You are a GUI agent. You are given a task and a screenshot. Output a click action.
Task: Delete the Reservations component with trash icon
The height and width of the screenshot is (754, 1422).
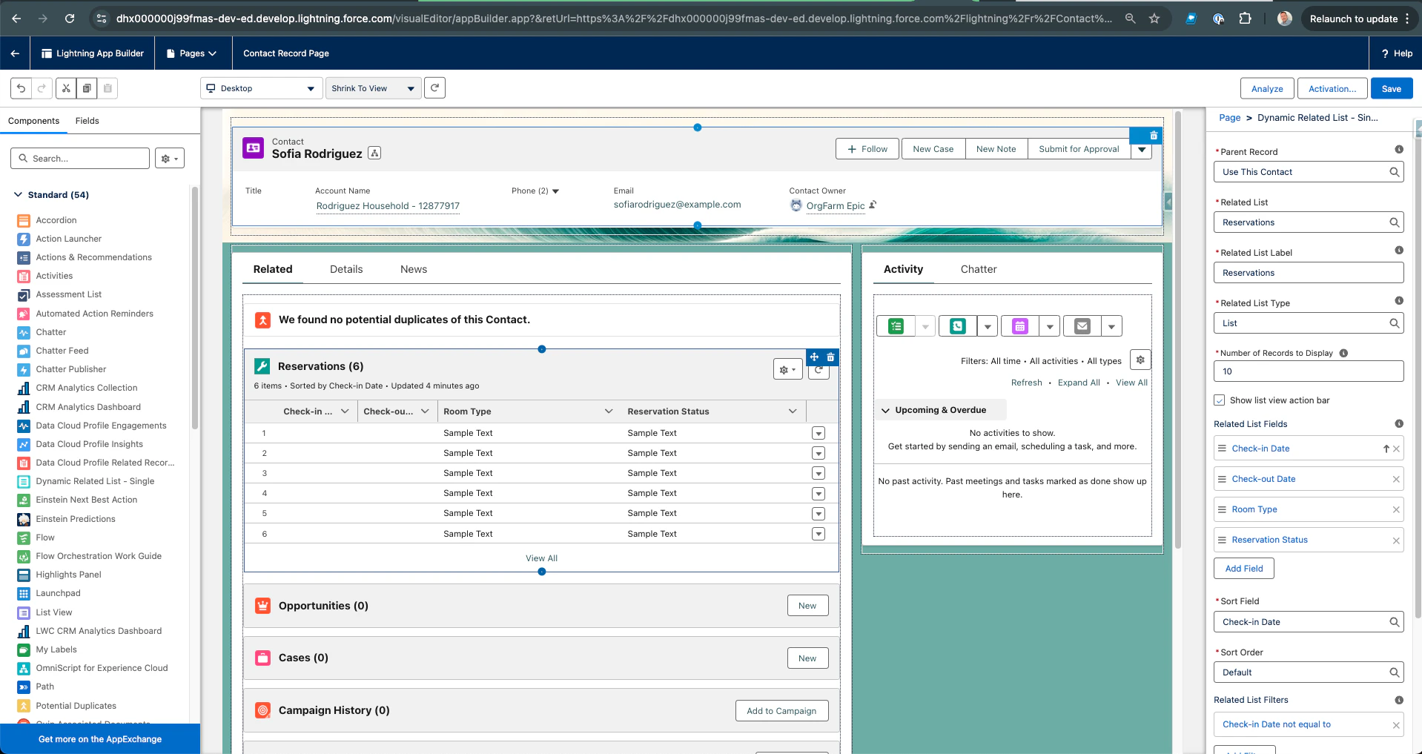pyautogui.click(x=830, y=357)
